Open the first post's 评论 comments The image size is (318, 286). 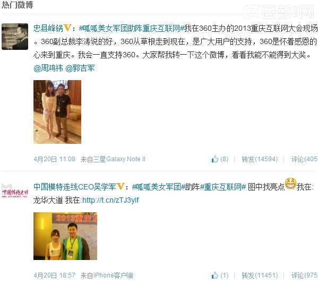point(304,159)
